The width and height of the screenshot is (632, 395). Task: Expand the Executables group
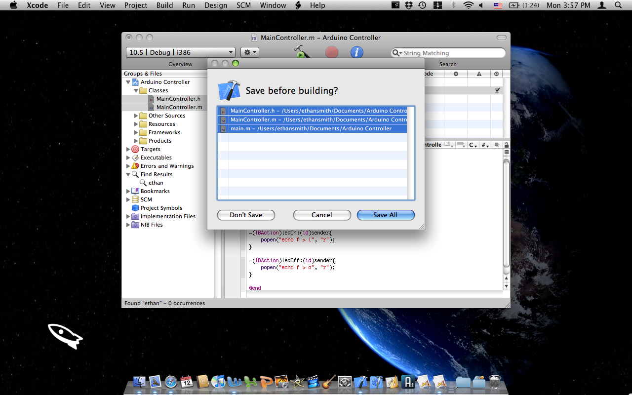point(128,158)
